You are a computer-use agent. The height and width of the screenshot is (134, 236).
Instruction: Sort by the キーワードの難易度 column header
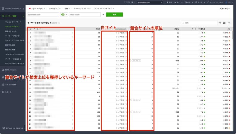tap(198, 29)
